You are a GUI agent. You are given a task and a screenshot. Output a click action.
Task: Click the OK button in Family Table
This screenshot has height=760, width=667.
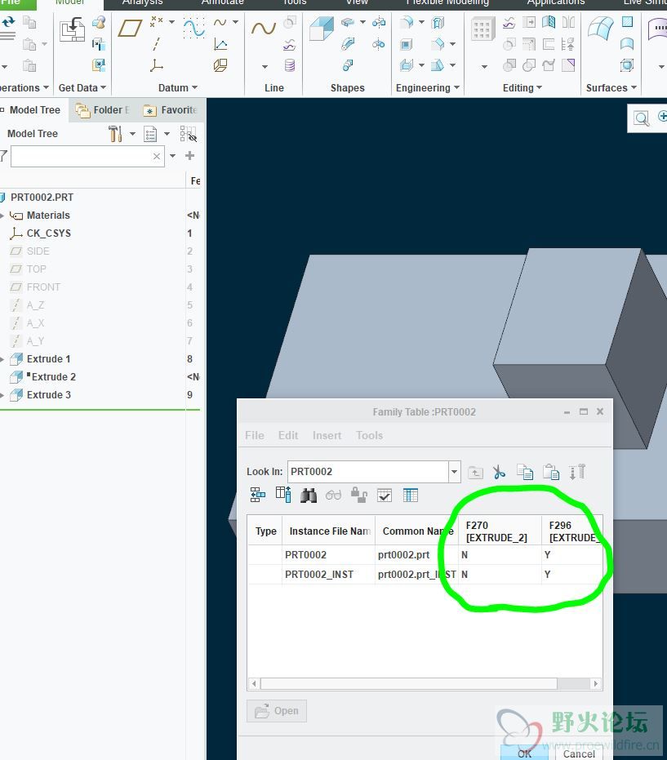(524, 753)
